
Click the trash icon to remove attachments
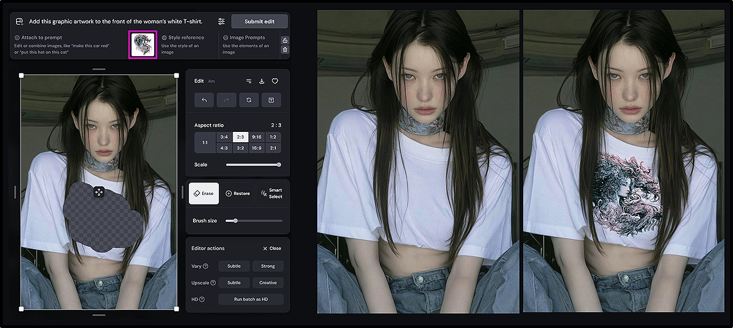[x=285, y=50]
